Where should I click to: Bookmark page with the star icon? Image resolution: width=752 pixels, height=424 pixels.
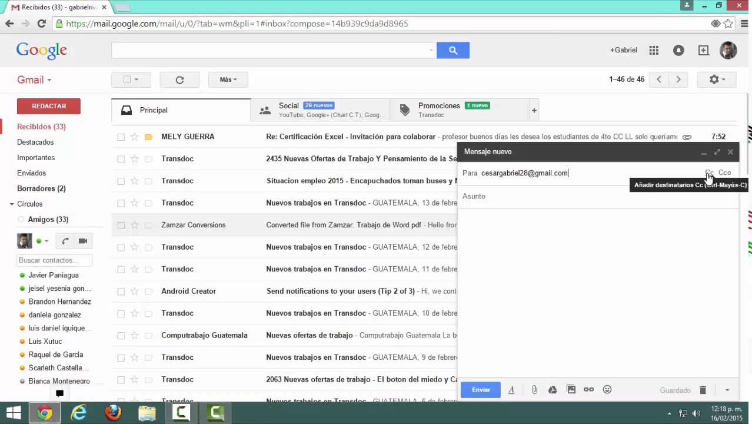click(728, 24)
